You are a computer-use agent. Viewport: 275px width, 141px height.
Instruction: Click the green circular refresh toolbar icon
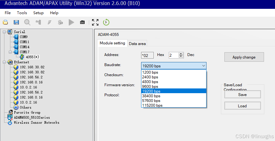pos(106,22)
